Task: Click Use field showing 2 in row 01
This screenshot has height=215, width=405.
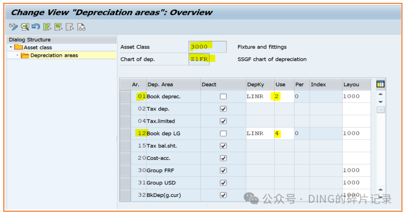Action: (284, 97)
